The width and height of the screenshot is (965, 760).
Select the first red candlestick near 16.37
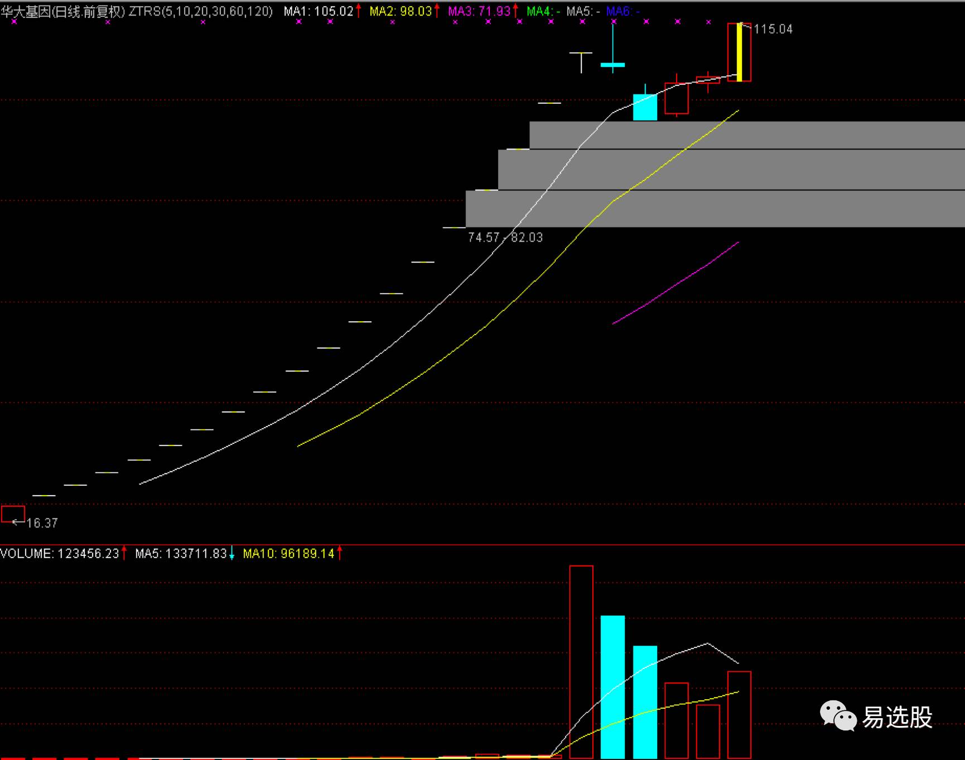(x=13, y=514)
